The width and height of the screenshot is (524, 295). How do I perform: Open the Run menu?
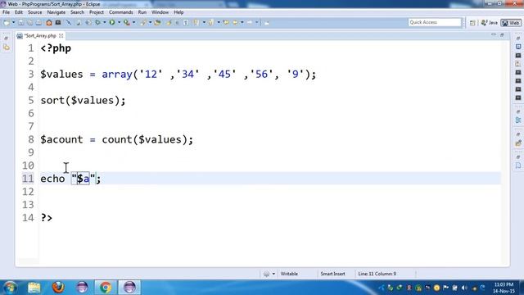[x=142, y=12]
